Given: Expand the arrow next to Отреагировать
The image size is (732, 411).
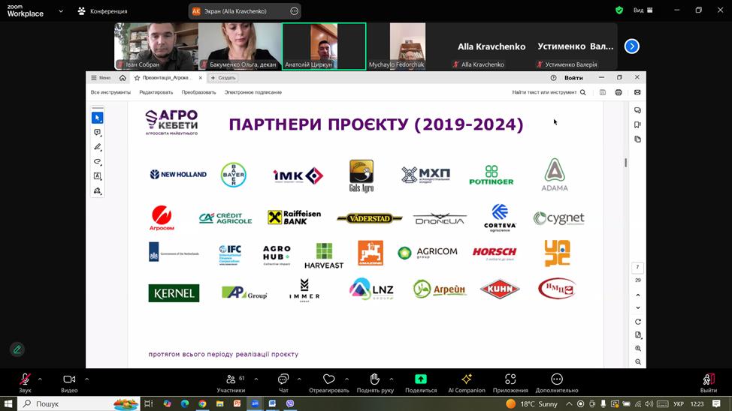Looking at the screenshot, I should [x=347, y=379].
